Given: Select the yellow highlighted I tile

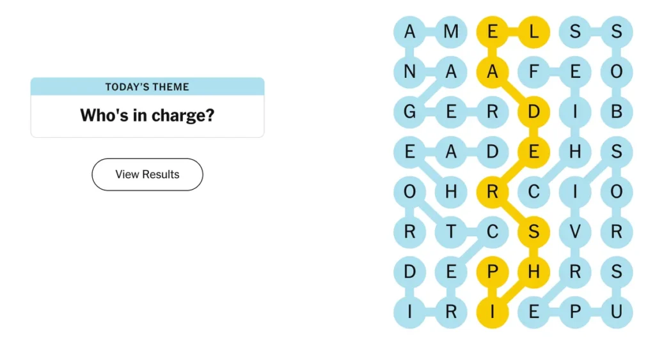Looking at the screenshot, I should tap(493, 312).
